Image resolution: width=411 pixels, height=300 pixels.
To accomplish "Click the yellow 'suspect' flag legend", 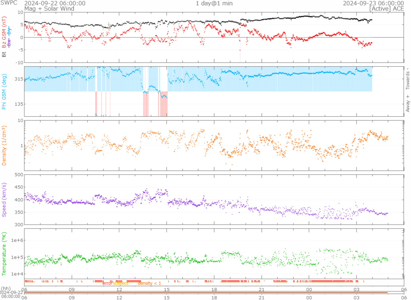I will (x=120, y=284).
